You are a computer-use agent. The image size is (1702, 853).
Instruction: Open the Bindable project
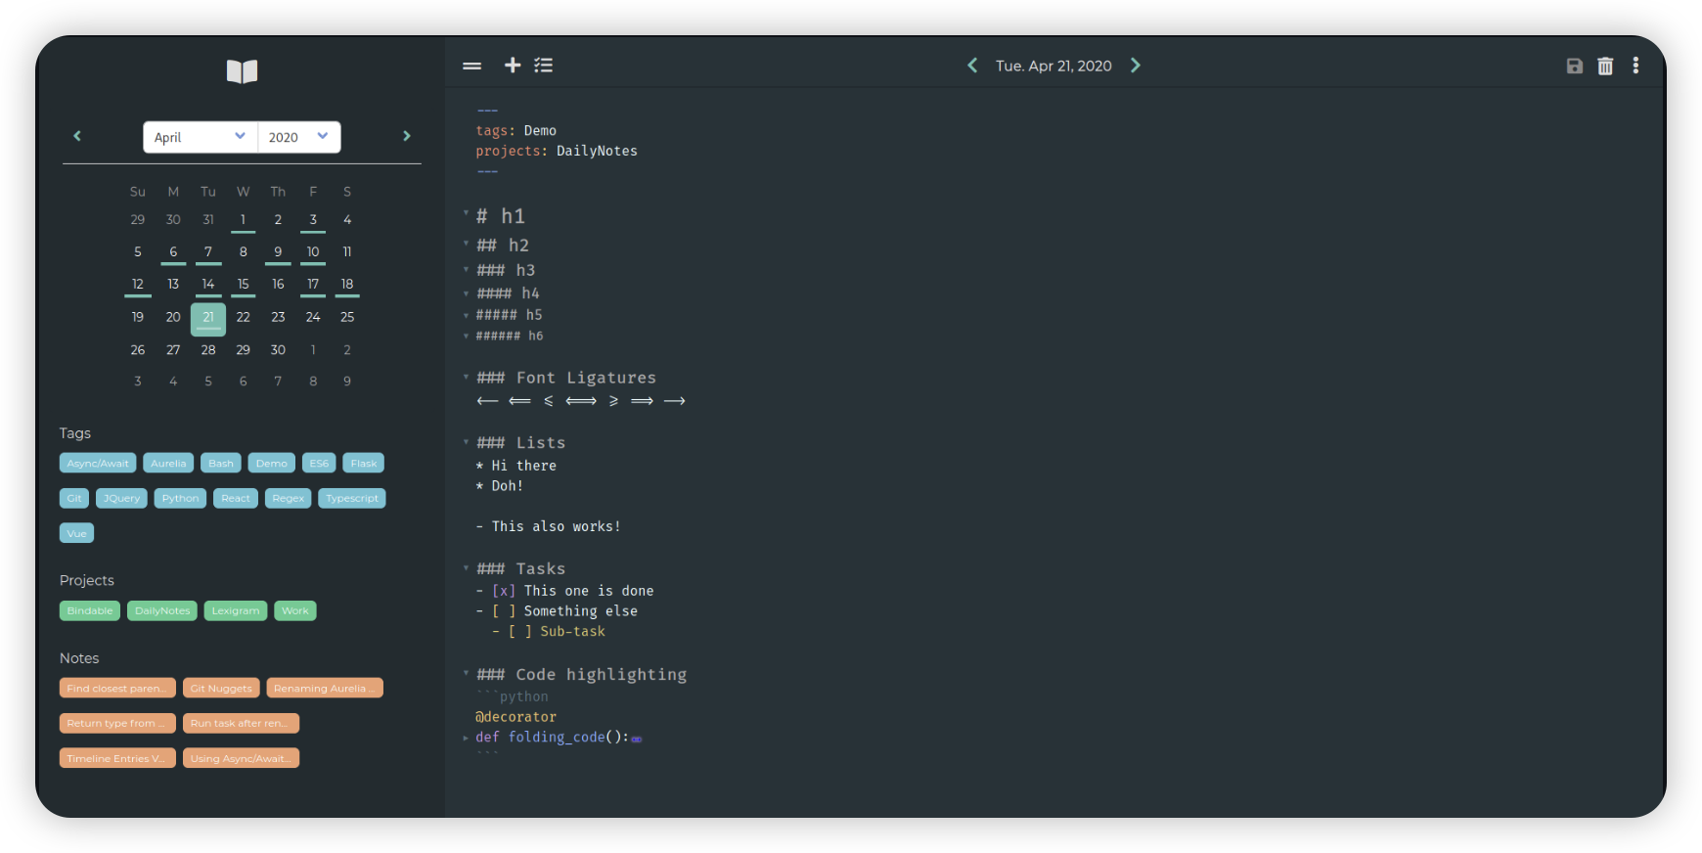pos(90,611)
